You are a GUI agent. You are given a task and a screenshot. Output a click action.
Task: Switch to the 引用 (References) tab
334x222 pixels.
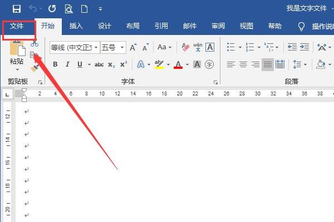(x=161, y=26)
